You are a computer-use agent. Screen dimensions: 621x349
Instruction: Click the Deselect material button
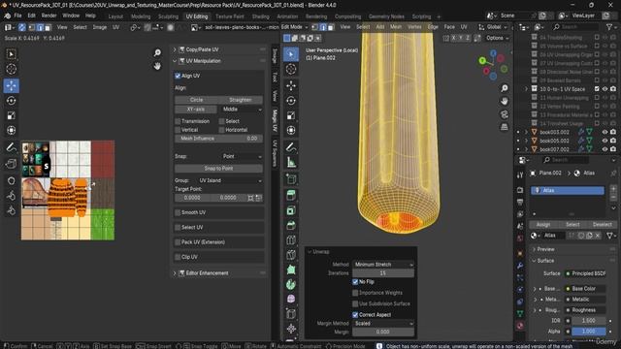(x=602, y=224)
